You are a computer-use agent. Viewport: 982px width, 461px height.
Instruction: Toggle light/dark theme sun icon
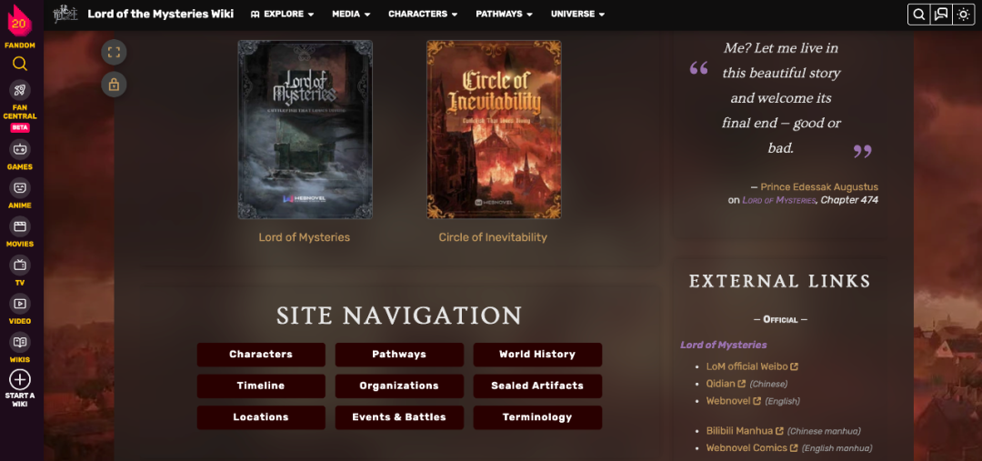coord(963,15)
